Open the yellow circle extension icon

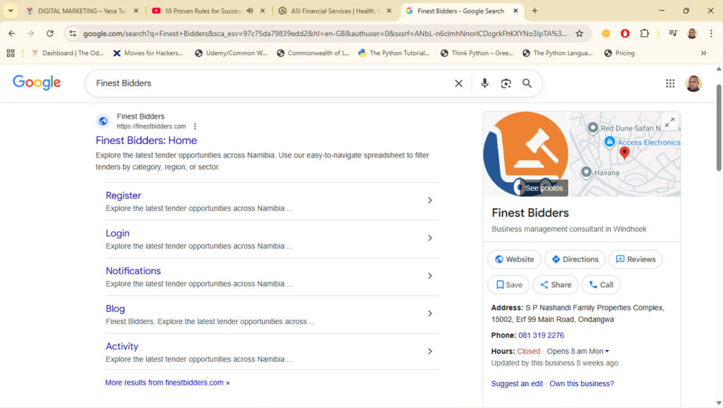(x=606, y=33)
